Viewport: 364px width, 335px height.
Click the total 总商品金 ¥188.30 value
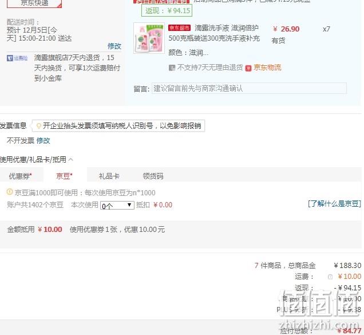click(347, 265)
